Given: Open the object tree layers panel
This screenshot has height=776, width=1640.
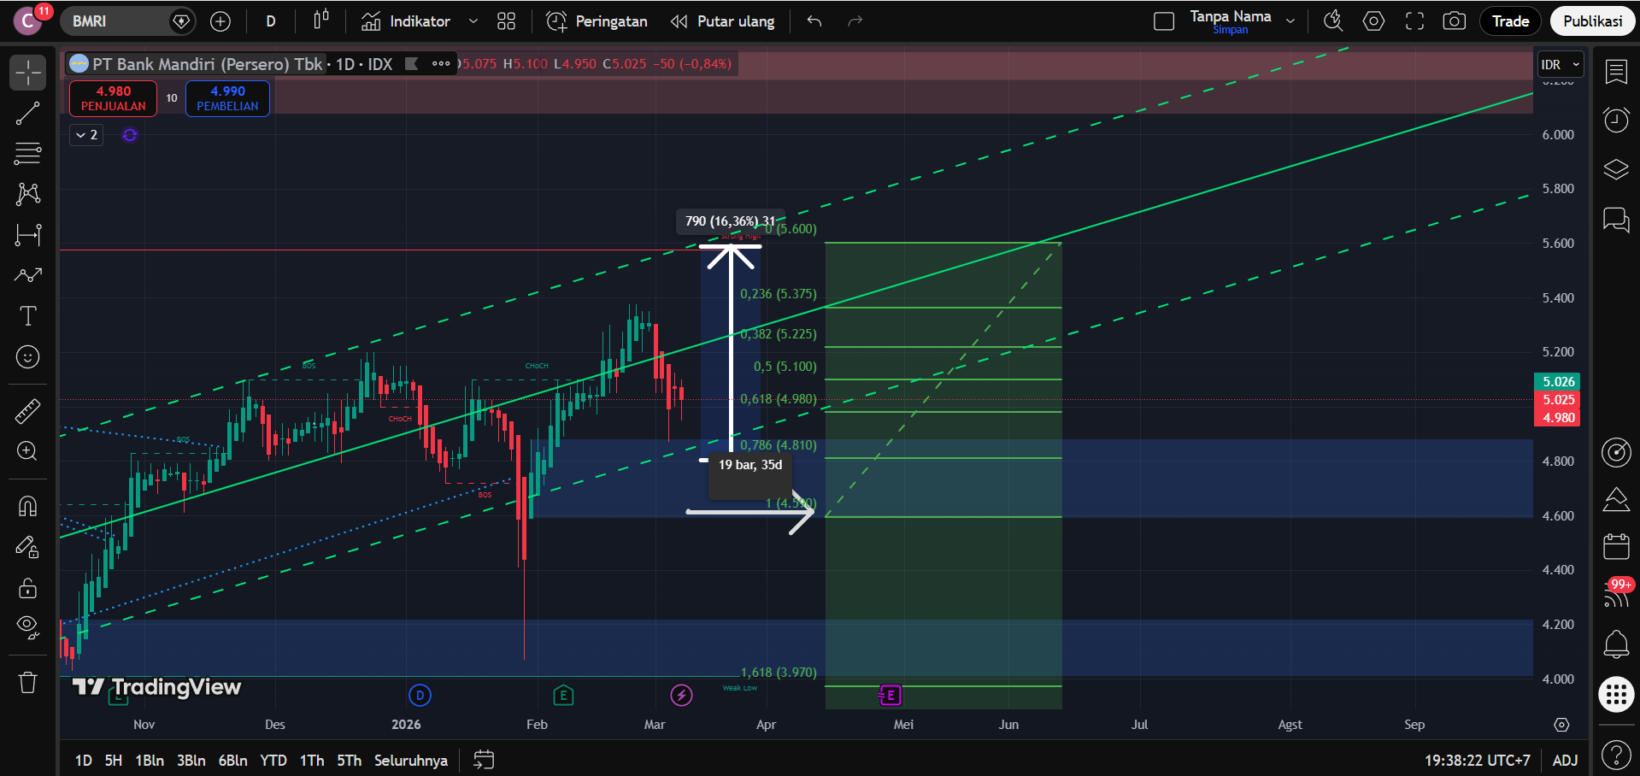Looking at the screenshot, I should tap(1616, 169).
